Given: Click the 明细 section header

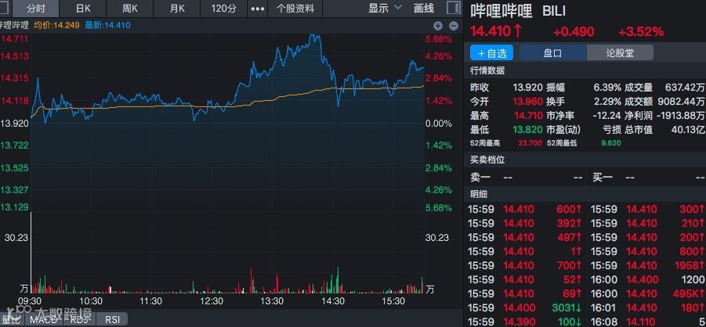Looking at the screenshot, I should (479, 194).
